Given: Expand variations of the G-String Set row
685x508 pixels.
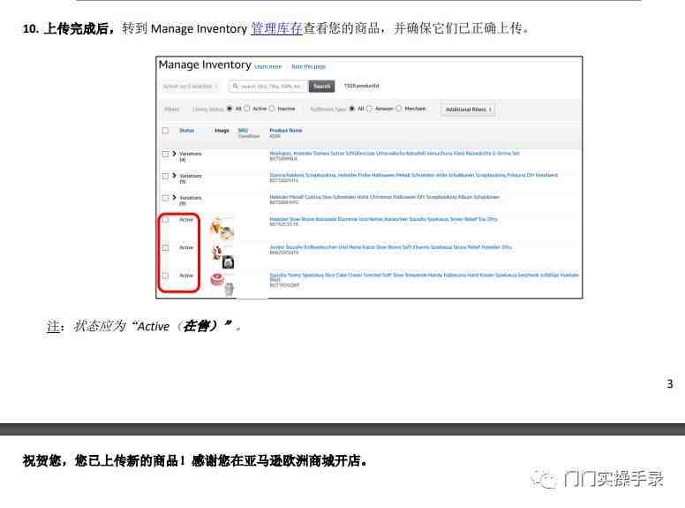Looking at the screenshot, I should (174, 154).
